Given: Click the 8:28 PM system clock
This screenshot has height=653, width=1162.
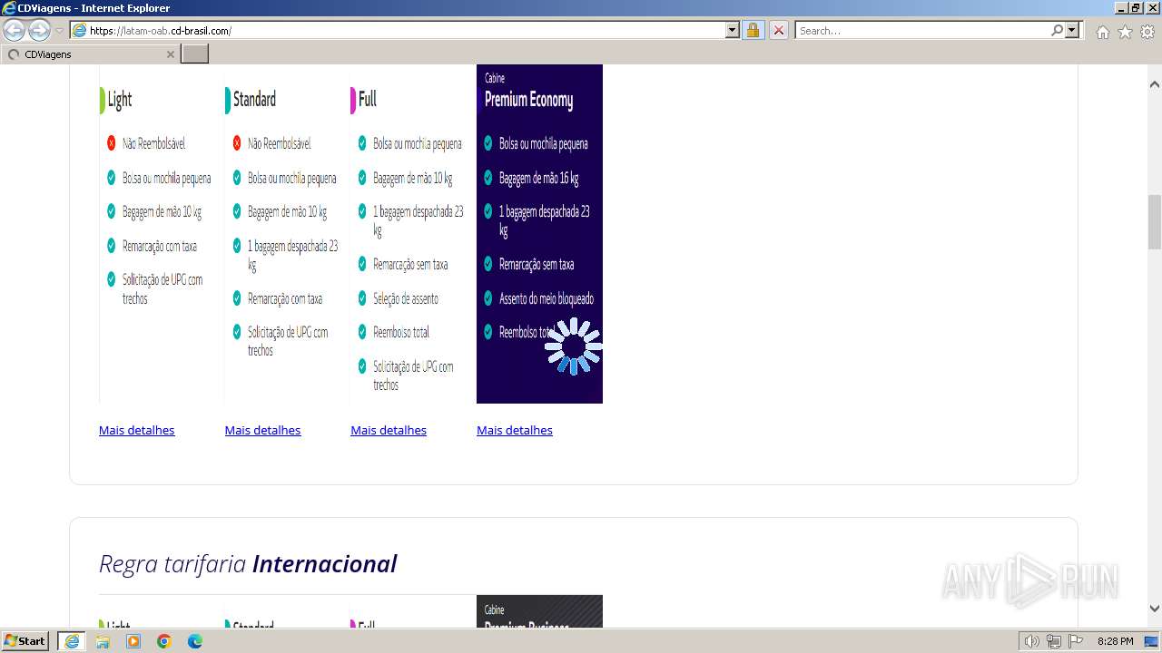Looking at the screenshot, I should tap(1115, 641).
